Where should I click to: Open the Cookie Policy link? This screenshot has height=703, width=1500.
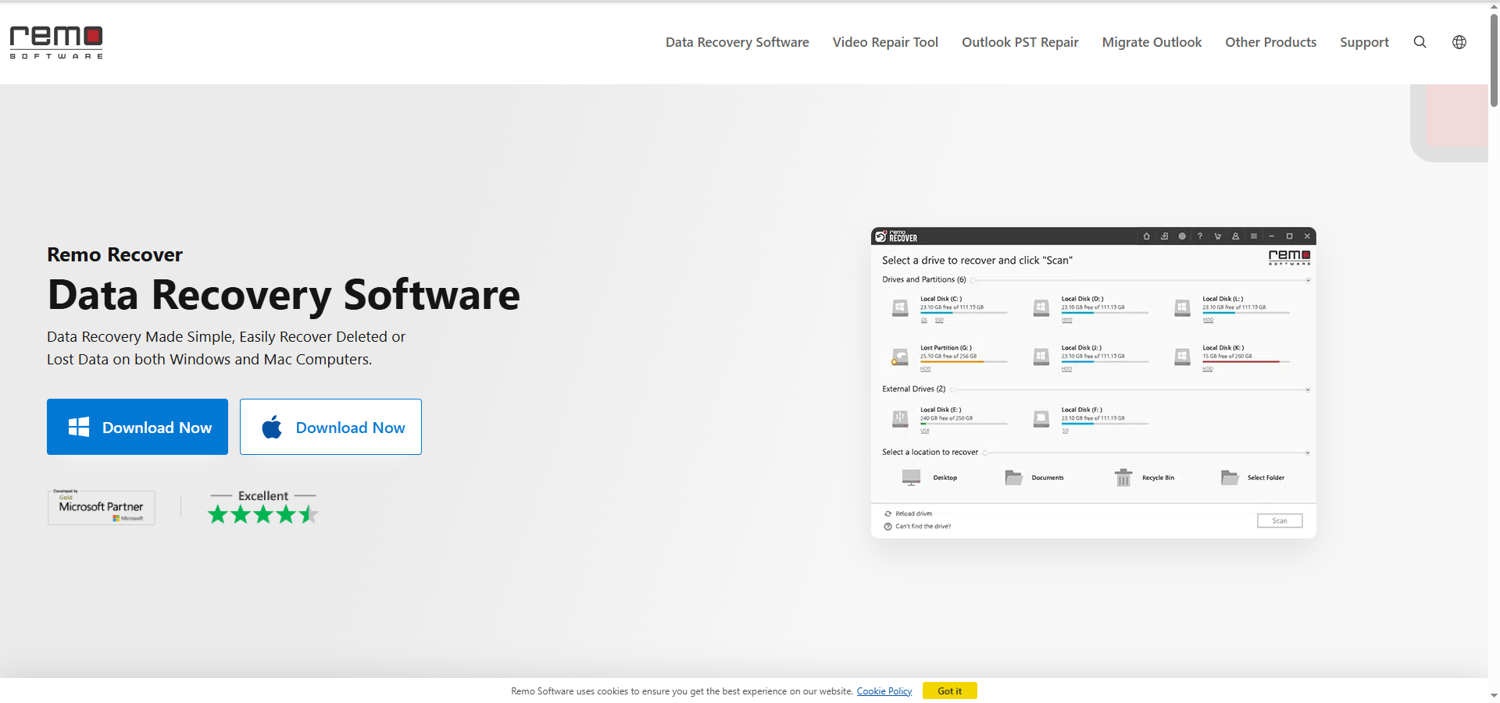(x=884, y=691)
